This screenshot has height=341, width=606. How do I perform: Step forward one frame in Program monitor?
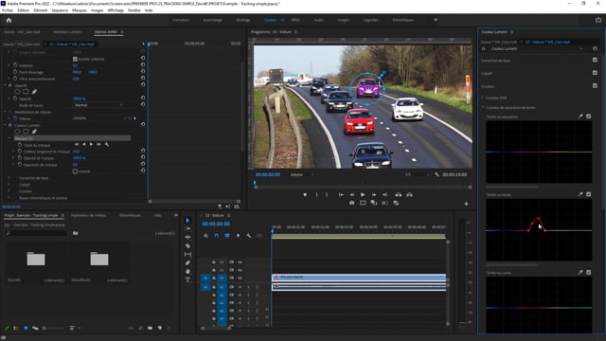pos(374,195)
